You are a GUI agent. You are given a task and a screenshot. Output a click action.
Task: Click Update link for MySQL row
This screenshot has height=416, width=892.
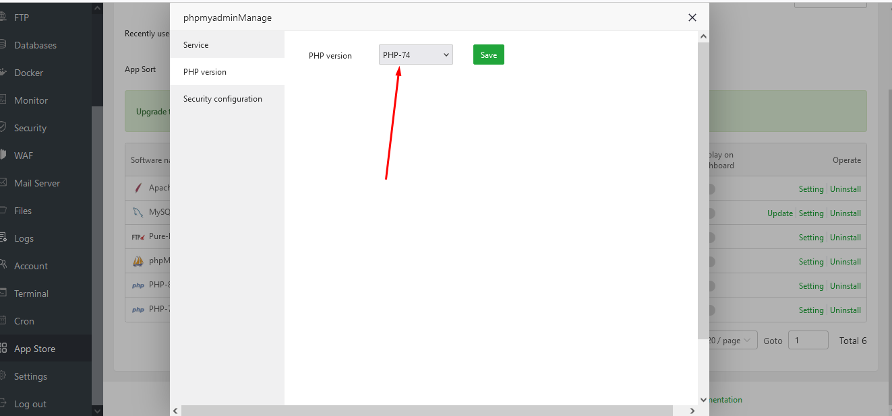[x=780, y=213]
